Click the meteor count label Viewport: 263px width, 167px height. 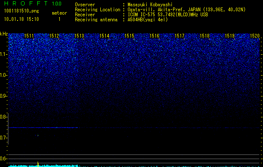59,13
